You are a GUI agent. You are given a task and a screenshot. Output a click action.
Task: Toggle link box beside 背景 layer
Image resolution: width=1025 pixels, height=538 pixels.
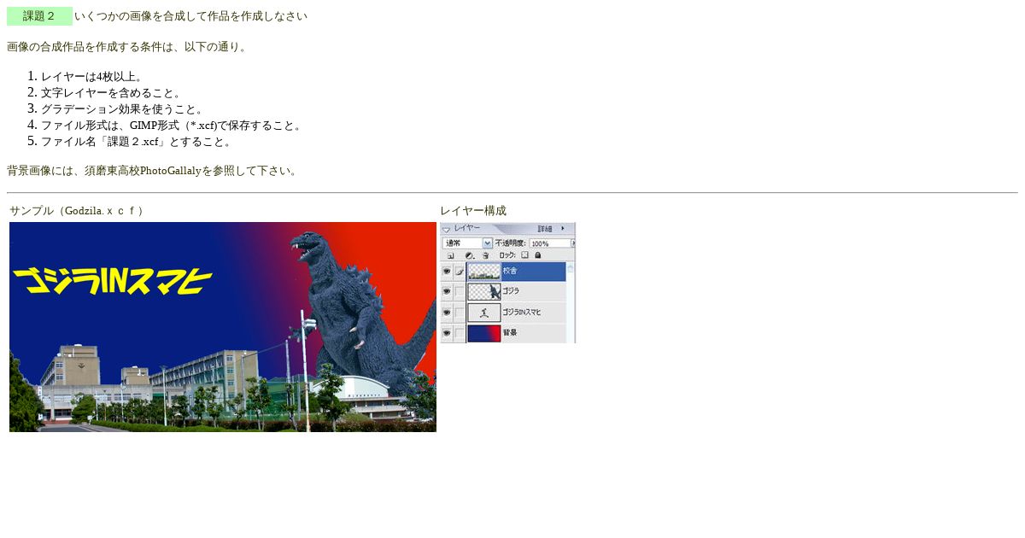tap(460, 333)
